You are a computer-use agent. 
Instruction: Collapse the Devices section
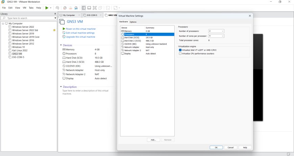(x=61, y=45)
